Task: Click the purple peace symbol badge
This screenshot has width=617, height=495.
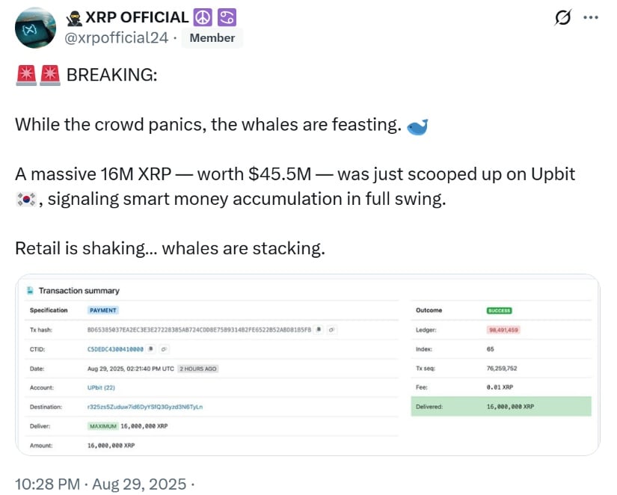Action: pyautogui.click(x=203, y=17)
